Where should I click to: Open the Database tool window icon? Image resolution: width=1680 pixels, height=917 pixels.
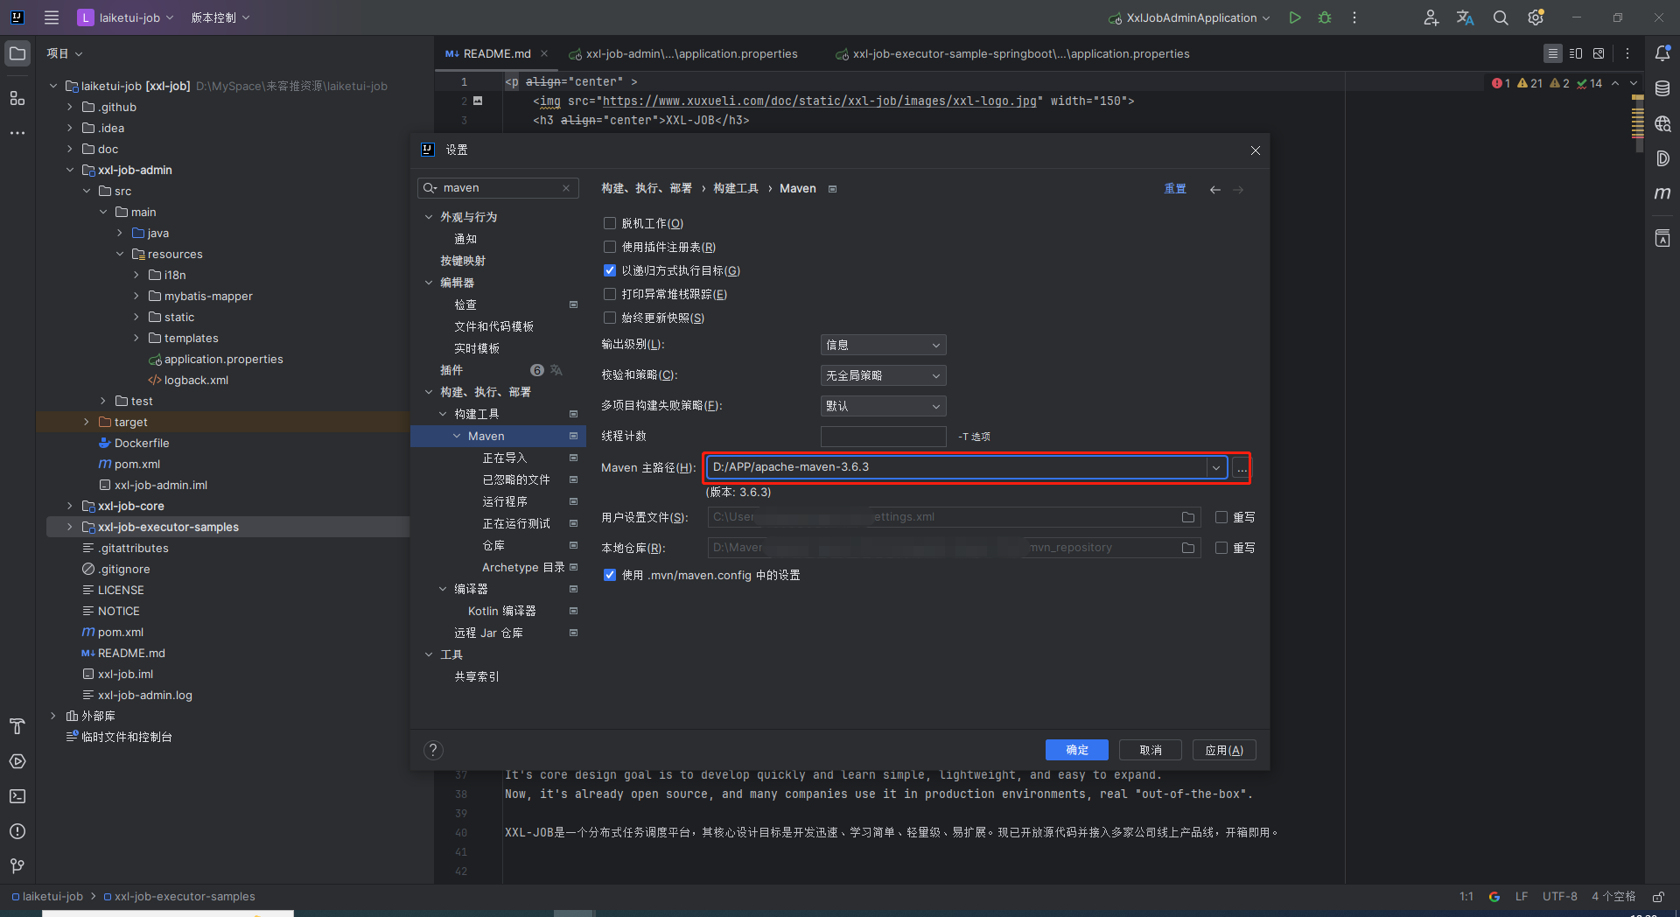pyautogui.click(x=1662, y=88)
